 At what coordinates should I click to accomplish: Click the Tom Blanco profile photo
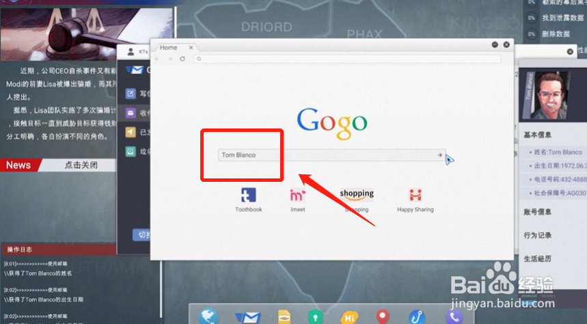(550, 96)
